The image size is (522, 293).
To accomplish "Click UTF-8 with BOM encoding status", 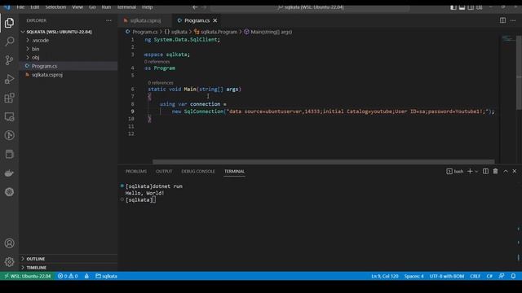I will tap(446, 276).
